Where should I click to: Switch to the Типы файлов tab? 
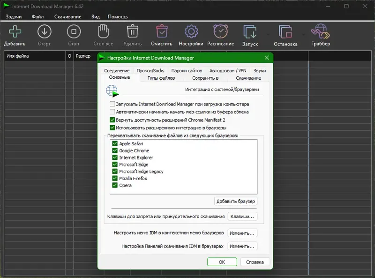161,78
